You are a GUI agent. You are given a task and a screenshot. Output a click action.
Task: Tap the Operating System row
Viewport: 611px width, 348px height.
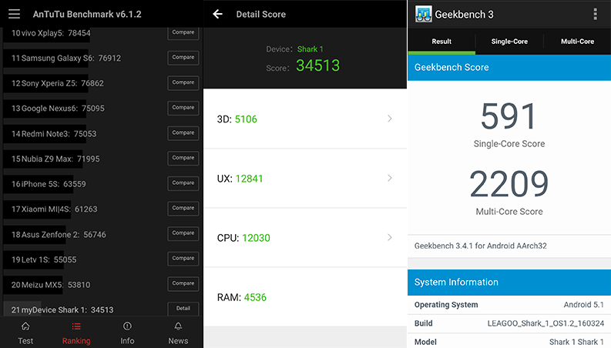point(509,305)
